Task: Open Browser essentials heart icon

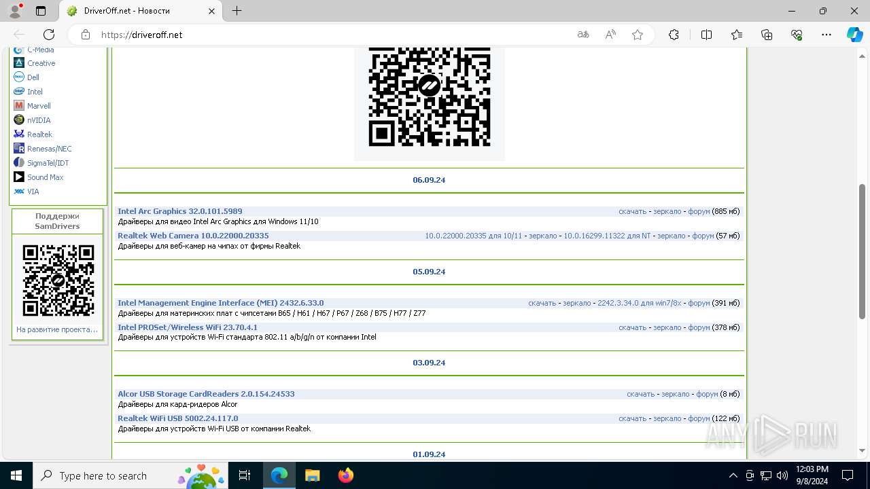Action: point(797,35)
